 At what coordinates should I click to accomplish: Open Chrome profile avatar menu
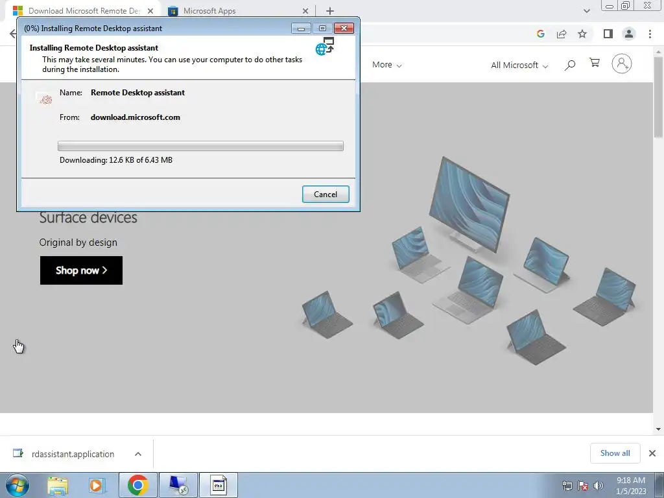[629, 34]
